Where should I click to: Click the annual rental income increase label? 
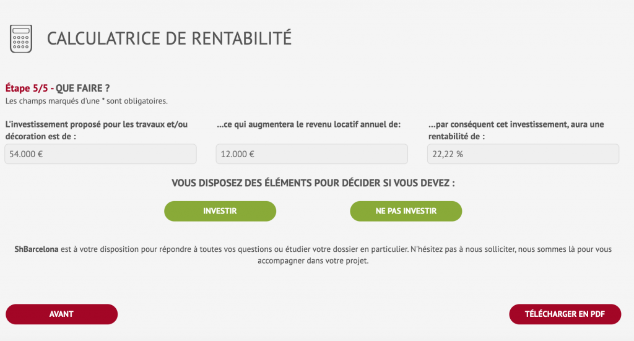(309, 124)
